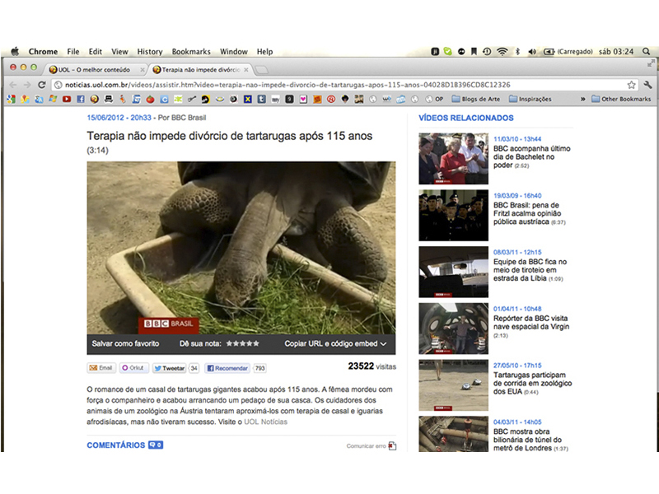Open túnel do metrô de Londres thumbnail
The width and height of the screenshot is (659, 494).
click(454, 435)
